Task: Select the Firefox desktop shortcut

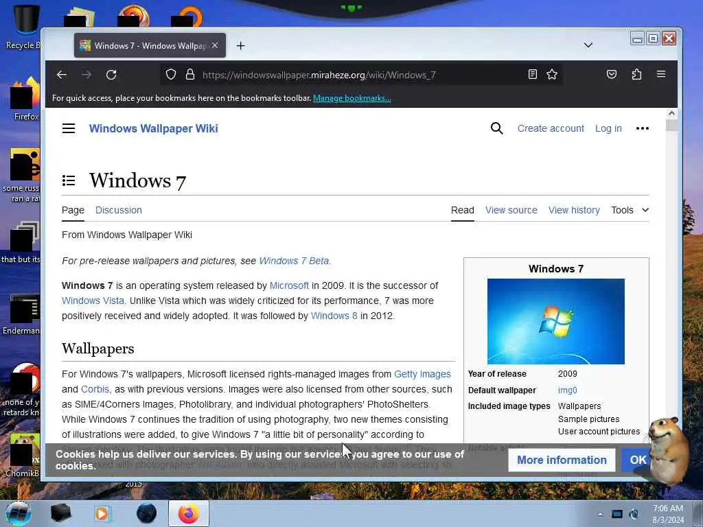Action: 24,99
